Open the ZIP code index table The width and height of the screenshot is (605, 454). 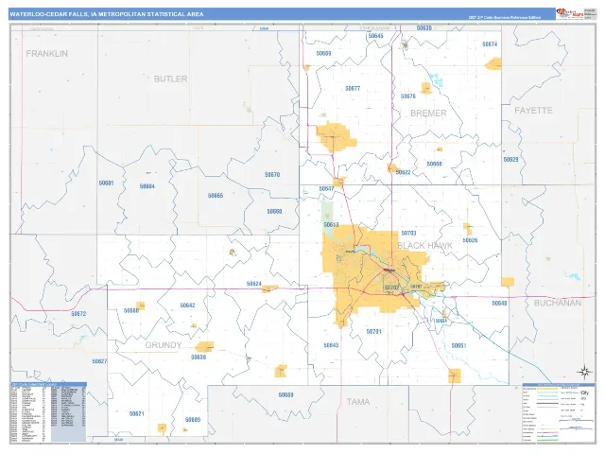(x=48, y=412)
